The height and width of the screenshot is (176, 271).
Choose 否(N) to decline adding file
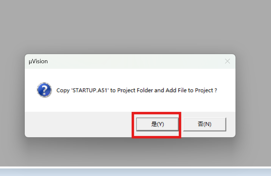pyautogui.click(x=205, y=124)
